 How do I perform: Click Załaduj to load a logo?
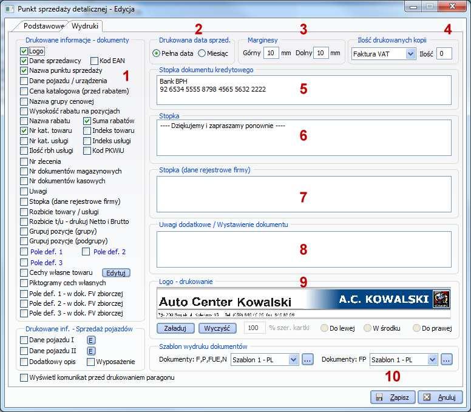click(x=175, y=328)
